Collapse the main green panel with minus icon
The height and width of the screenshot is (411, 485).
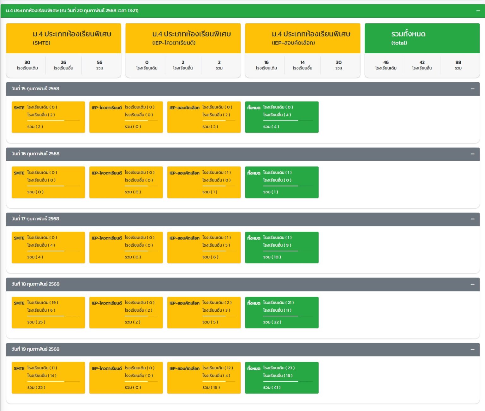point(478,11)
